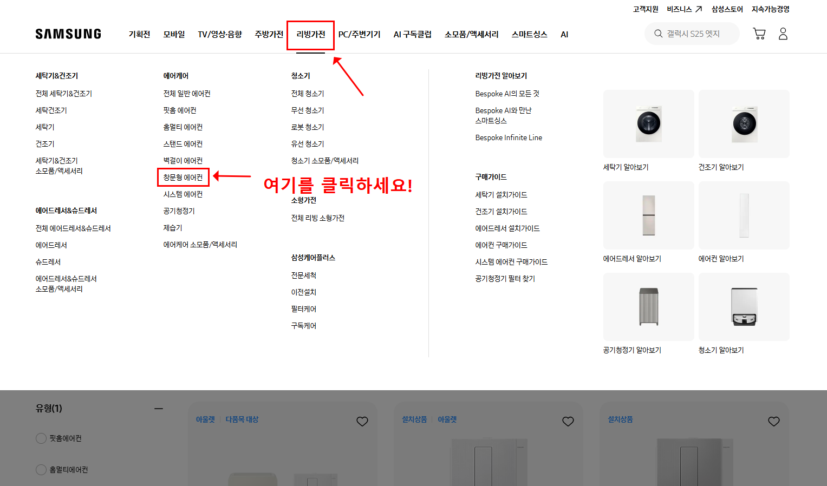
Task: Favorite the 아울렛 다품목 대상 product heart
Action: pyautogui.click(x=362, y=421)
